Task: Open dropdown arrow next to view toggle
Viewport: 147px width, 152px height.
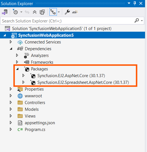Action: 59,12
